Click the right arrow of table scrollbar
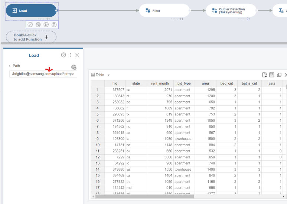287x204 pixels. click(x=283, y=197)
